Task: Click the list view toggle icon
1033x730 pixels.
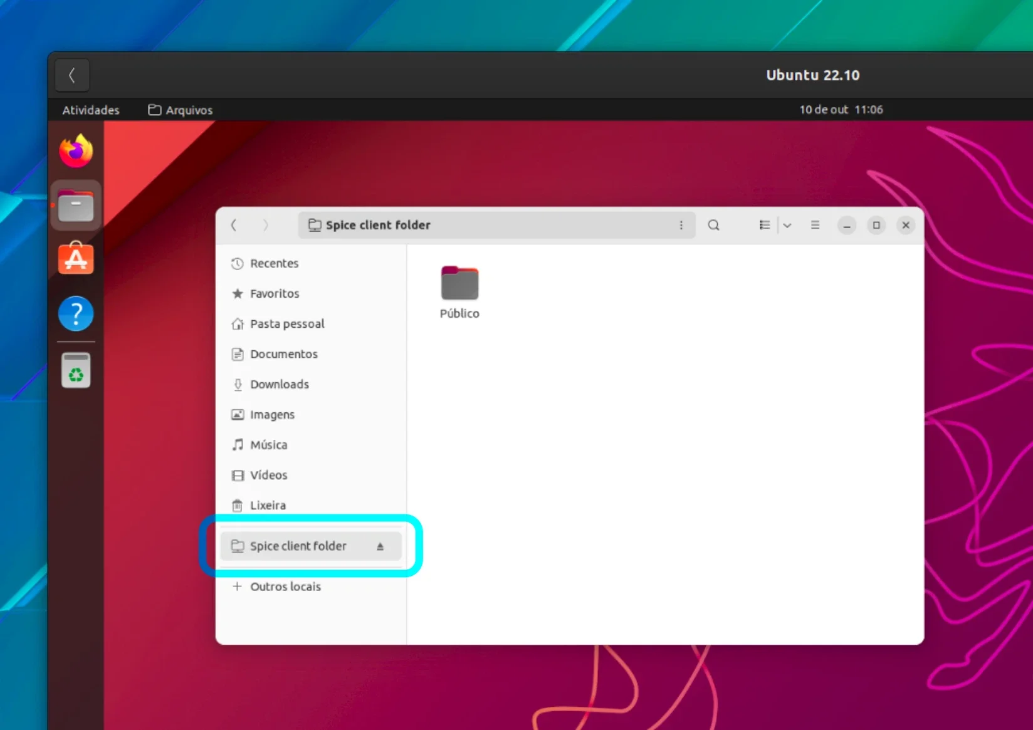Action: coord(765,225)
